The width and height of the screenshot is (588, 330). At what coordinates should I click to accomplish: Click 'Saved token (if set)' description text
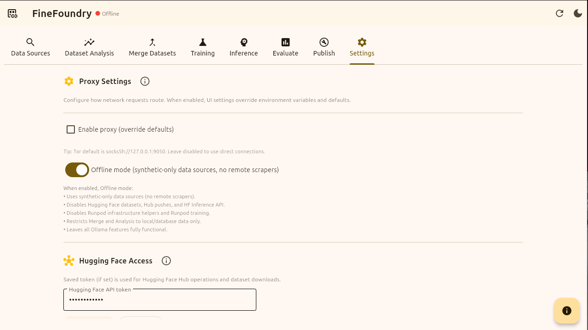click(172, 280)
